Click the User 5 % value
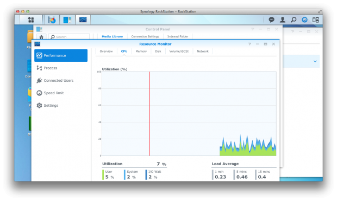 (110, 177)
